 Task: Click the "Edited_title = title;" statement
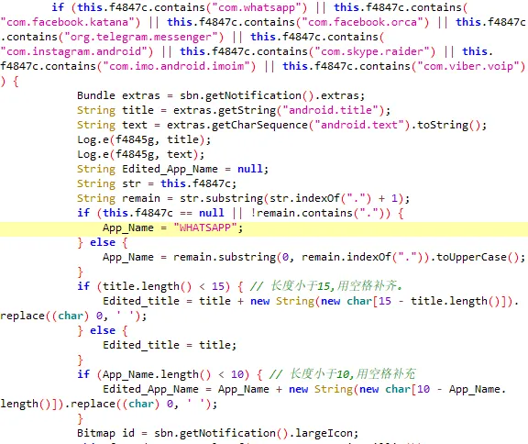(170, 345)
